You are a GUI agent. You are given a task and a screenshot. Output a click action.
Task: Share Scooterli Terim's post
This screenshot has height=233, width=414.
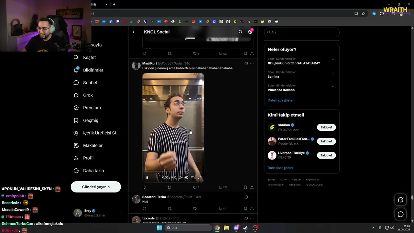(252, 209)
